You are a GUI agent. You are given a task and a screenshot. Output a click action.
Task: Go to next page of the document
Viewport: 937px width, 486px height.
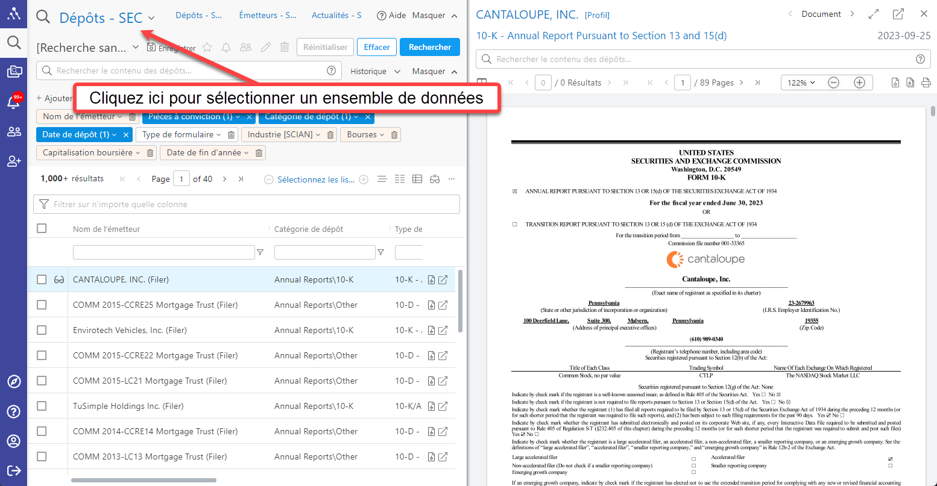click(x=741, y=83)
